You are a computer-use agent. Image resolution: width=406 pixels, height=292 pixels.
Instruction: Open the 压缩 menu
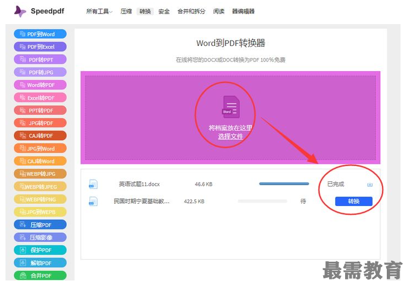(x=126, y=12)
